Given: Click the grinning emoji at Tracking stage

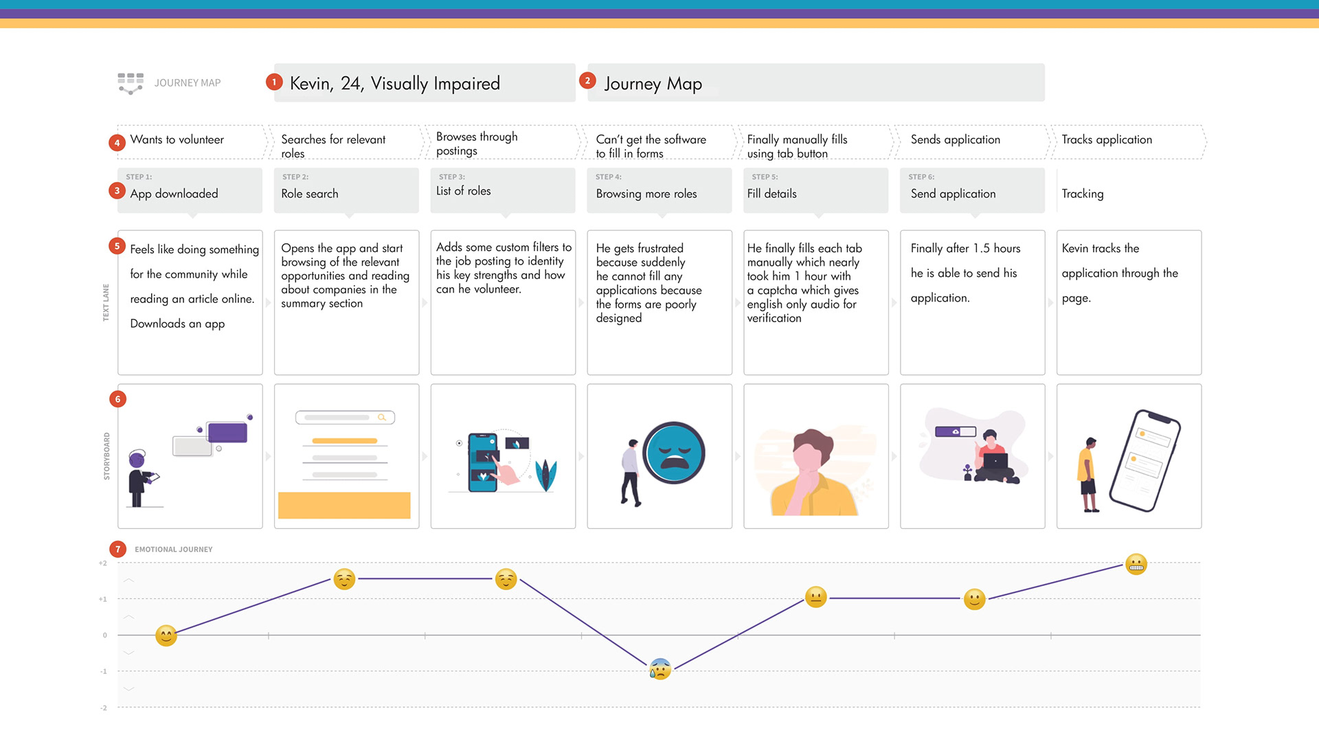Looking at the screenshot, I should coord(1136,564).
